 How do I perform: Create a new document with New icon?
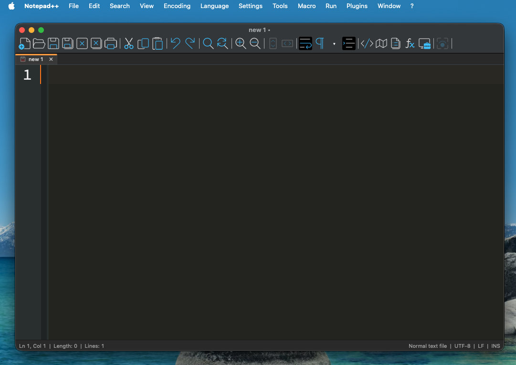(x=25, y=43)
